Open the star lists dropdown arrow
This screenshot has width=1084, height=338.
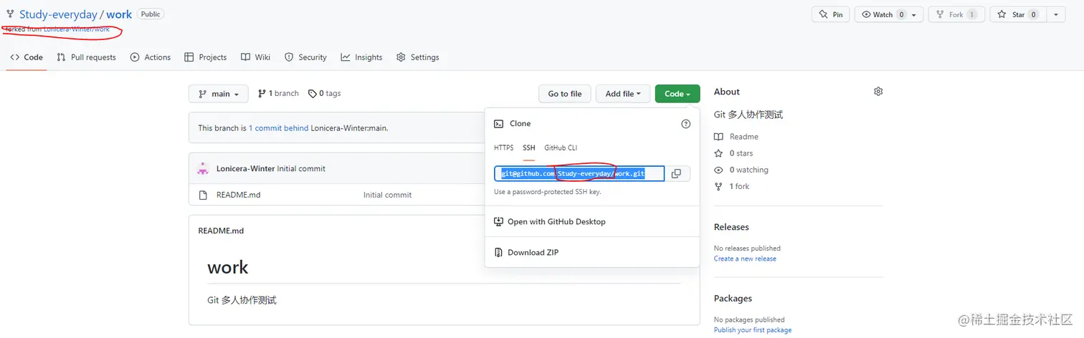coord(1056,14)
